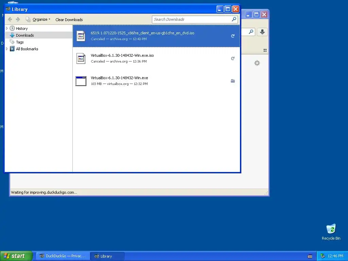Maximize the Library window
Screen dimensions: 348x261
pyautogui.click(x=228, y=9)
